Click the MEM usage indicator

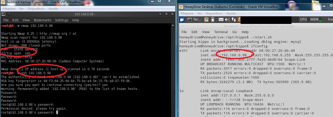coord(314,19)
